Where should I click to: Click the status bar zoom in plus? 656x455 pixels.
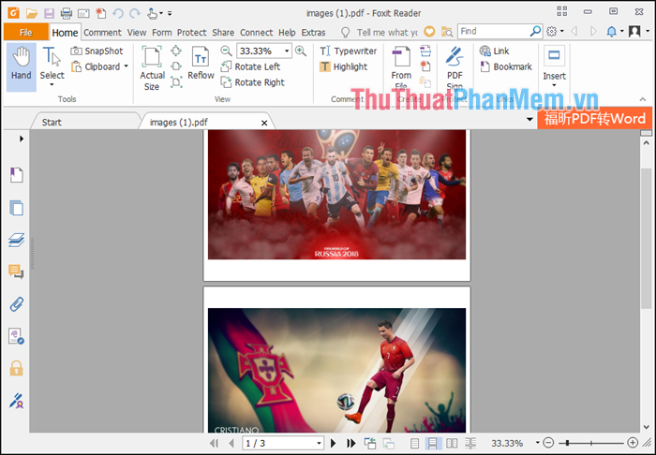(633, 443)
